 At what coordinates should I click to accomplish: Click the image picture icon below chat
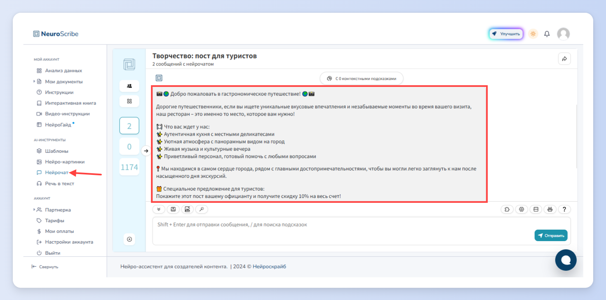188,209
